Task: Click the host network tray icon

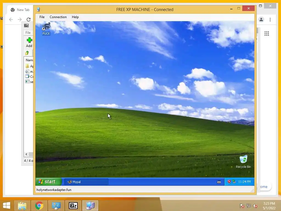Action: 249,206
